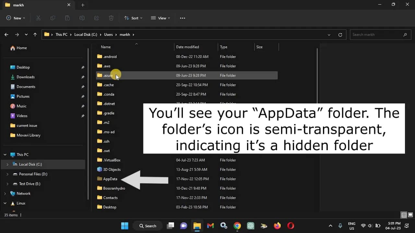Refresh the folder view with the refresh icon

340,34
